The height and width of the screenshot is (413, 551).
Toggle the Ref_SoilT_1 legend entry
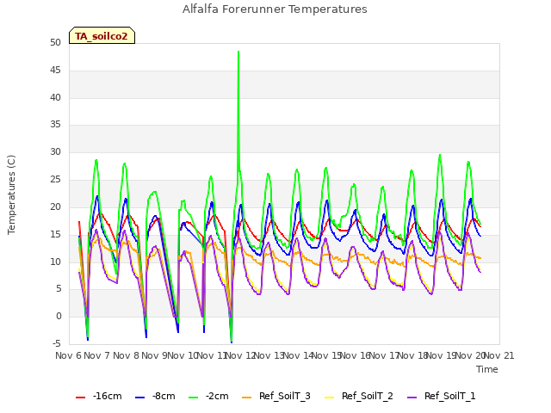pyautogui.click(x=442, y=396)
